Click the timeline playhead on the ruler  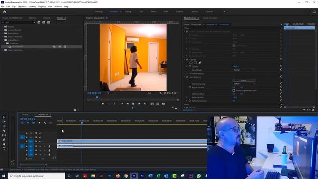coord(82,123)
